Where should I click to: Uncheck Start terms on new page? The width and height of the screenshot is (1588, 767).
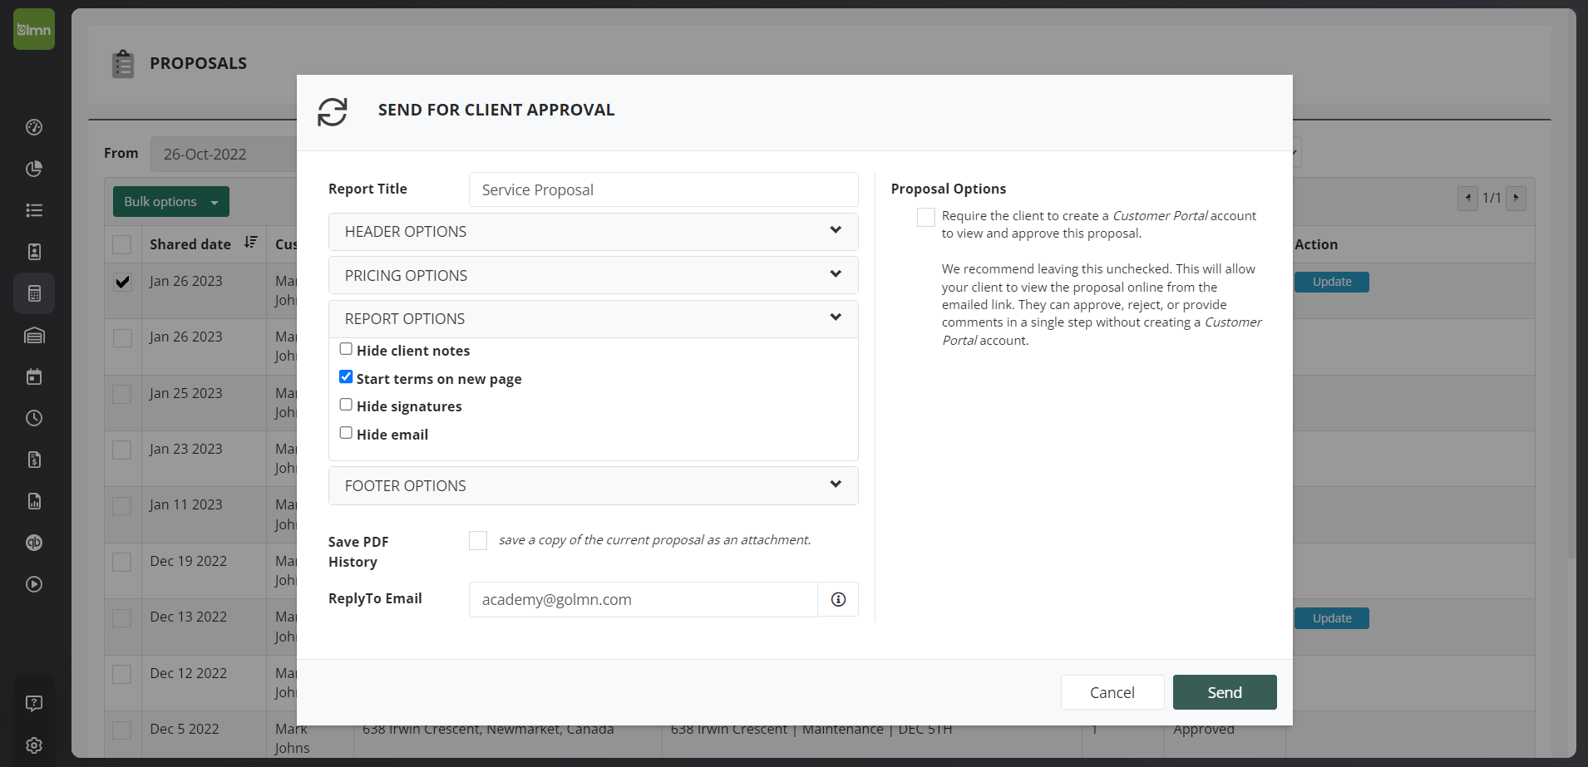[346, 377]
